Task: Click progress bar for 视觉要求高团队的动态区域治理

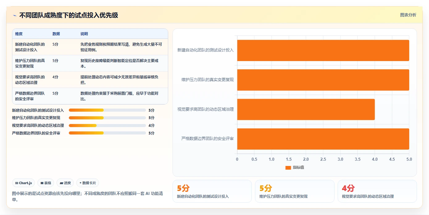Action: pyautogui.click(x=107, y=126)
